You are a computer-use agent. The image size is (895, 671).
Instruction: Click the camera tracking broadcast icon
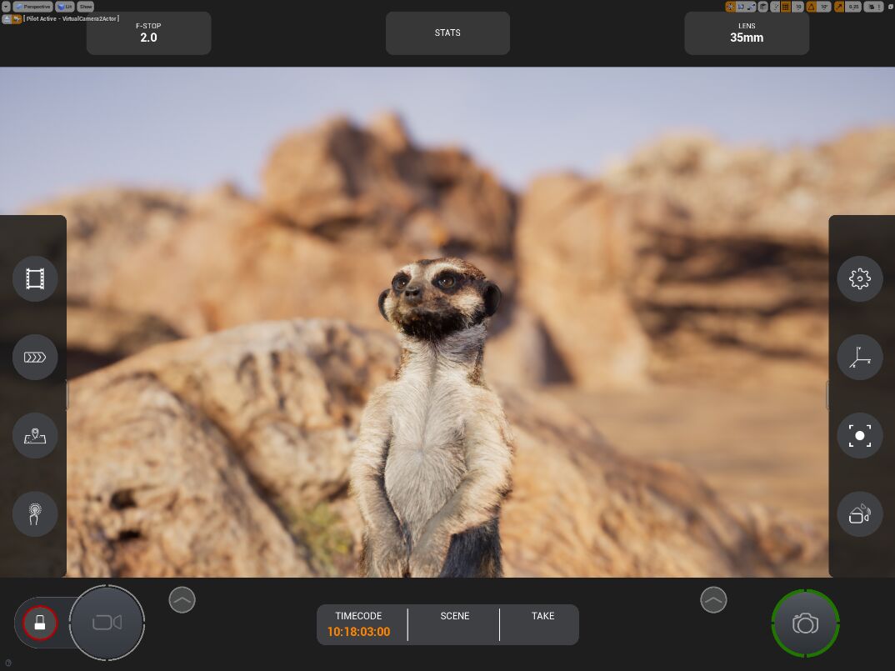point(859,514)
